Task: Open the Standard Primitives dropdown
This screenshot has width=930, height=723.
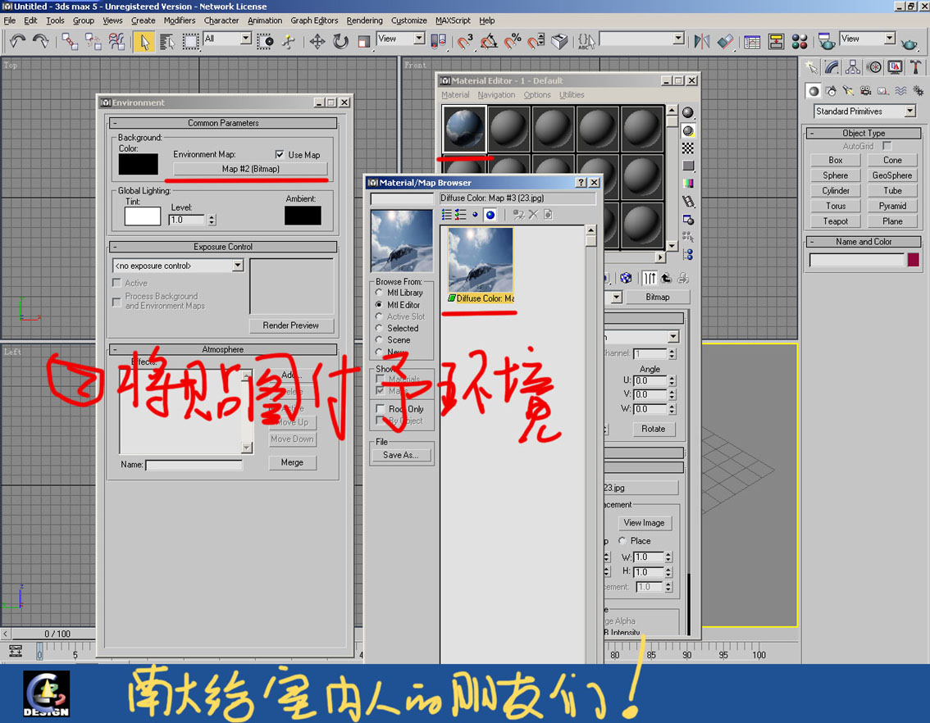Action: tap(909, 111)
